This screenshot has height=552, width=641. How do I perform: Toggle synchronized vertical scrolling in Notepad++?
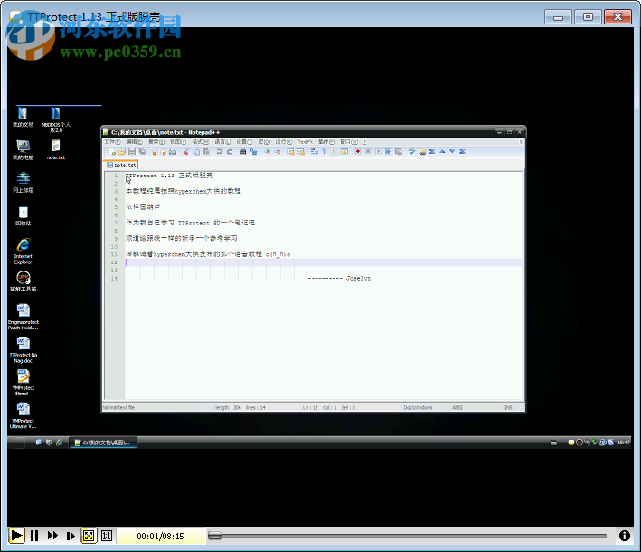tap(290, 152)
